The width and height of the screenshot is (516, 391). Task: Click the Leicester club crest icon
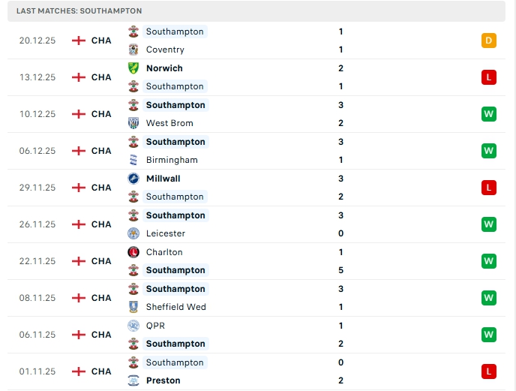tap(133, 233)
